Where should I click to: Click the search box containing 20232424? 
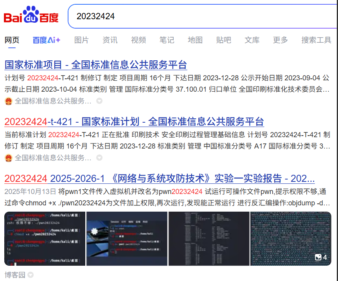203,16
